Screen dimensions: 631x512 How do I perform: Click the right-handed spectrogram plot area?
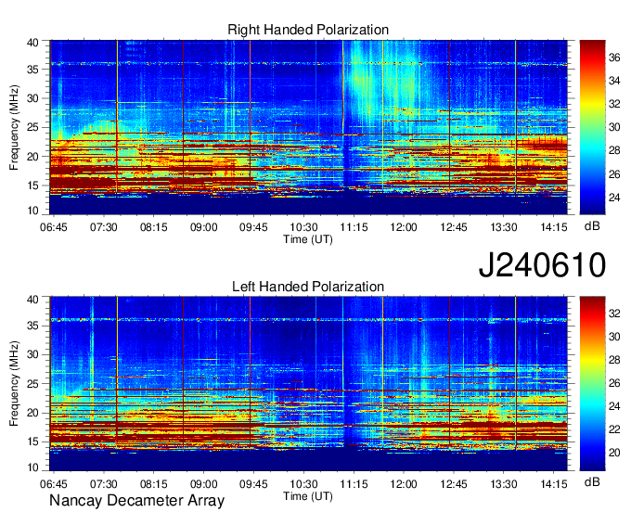(309, 127)
